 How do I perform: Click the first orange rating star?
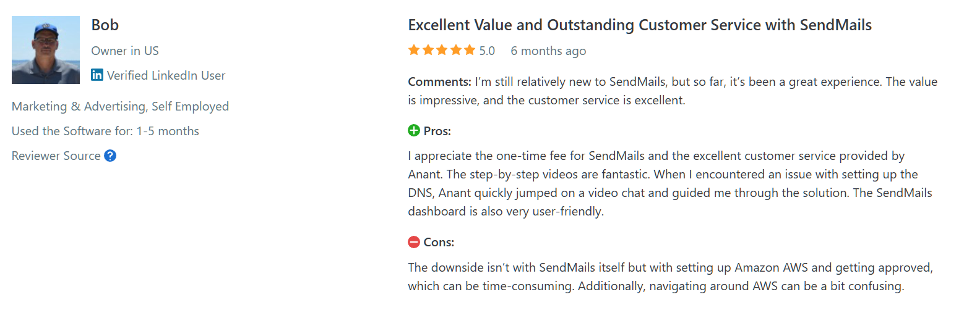[415, 50]
